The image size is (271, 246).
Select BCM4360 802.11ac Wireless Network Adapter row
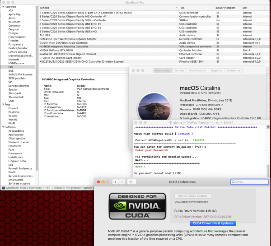tap(154, 39)
